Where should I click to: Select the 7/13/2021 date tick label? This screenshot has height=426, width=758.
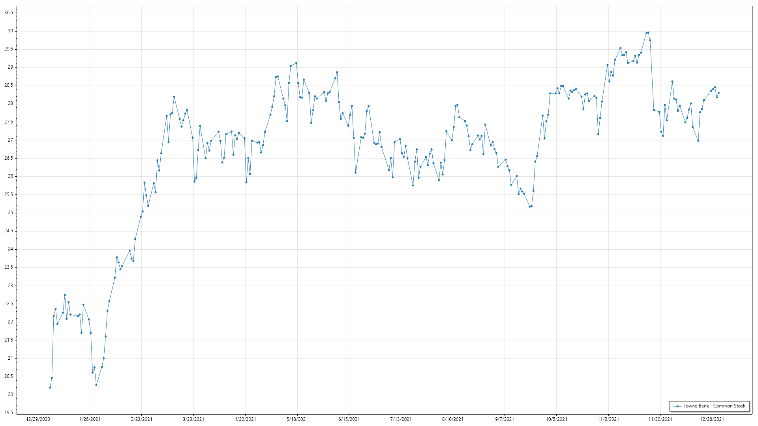coord(401,419)
